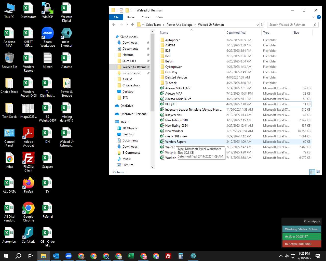Viewport: 326px width, 261px height.
Task: Open the Home ribbon tab
Action: click(131, 17)
